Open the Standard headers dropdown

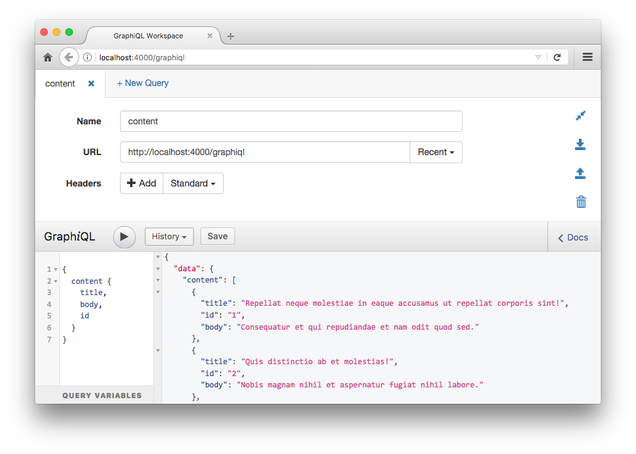tap(193, 183)
